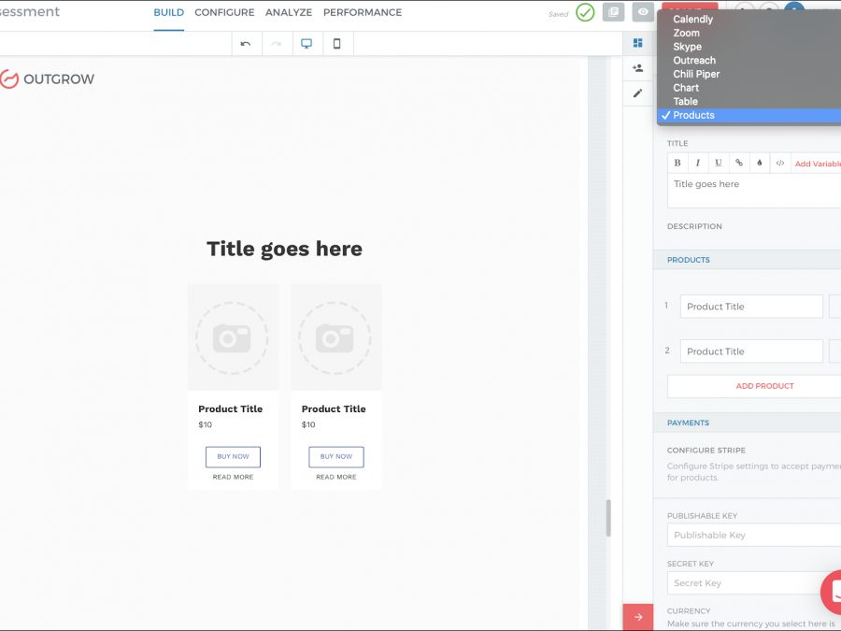Insert a link in title editor

[738, 163]
